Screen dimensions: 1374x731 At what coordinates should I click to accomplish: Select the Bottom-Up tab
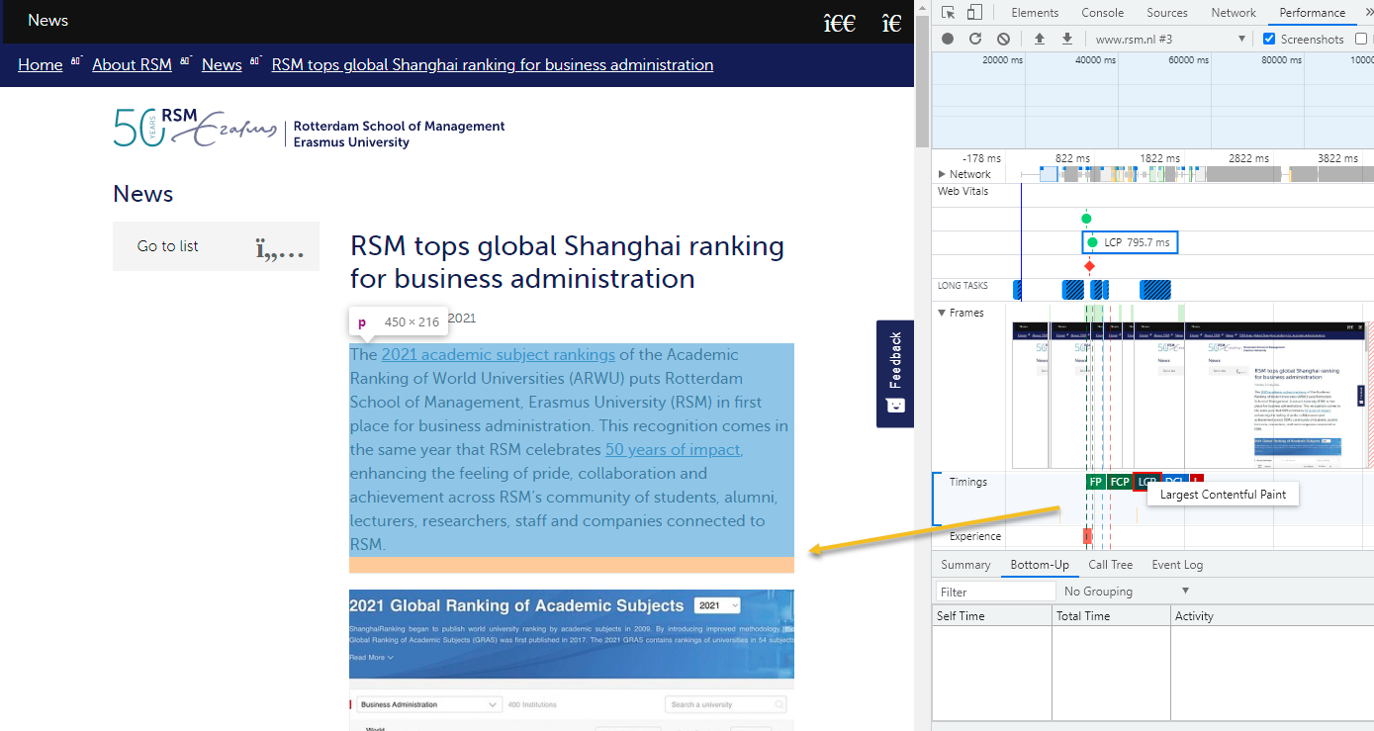coord(1040,565)
